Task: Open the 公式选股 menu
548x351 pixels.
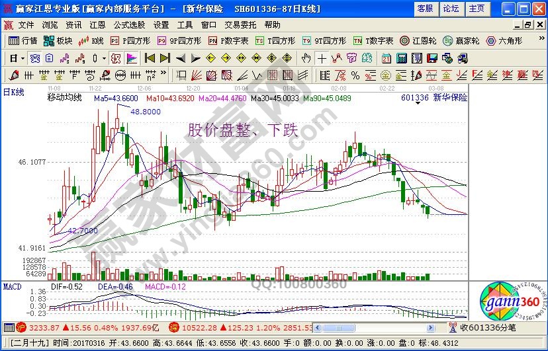Action: [x=129, y=24]
